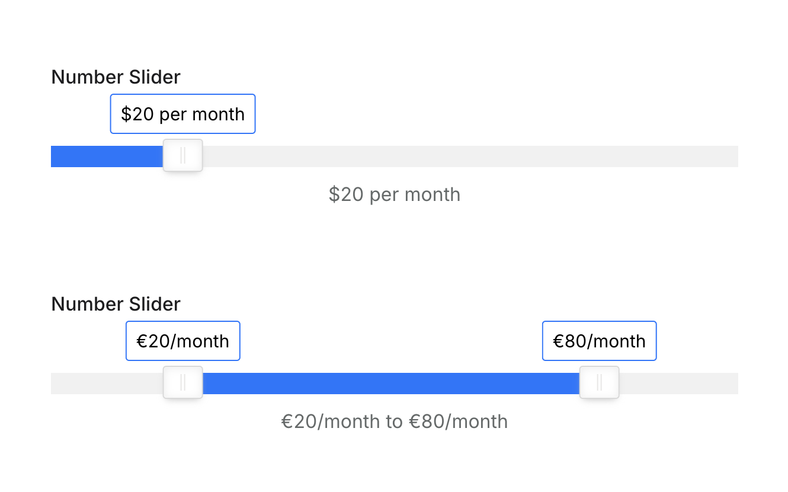The width and height of the screenshot is (788, 492).
Task: Click the gray track right of the €80 handle
Action: pos(678,384)
